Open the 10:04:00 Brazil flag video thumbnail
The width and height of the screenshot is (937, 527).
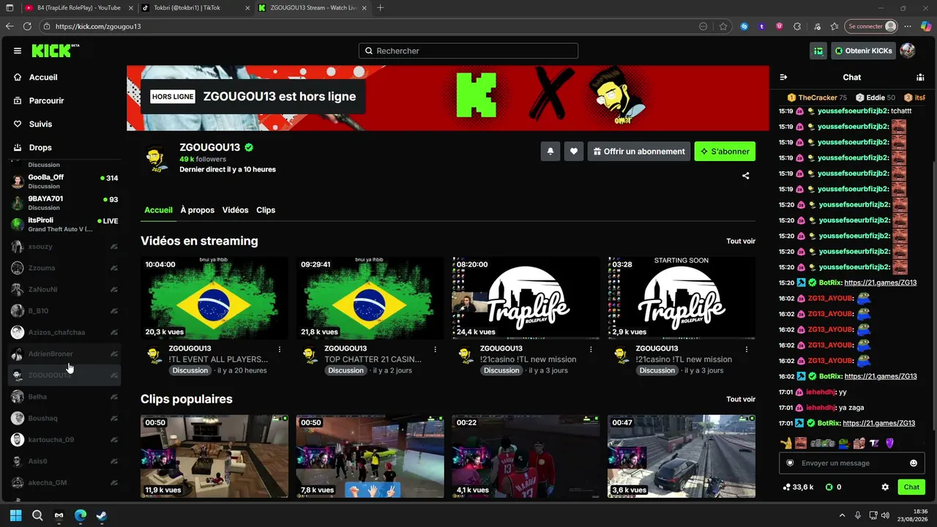click(x=214, y=298)
